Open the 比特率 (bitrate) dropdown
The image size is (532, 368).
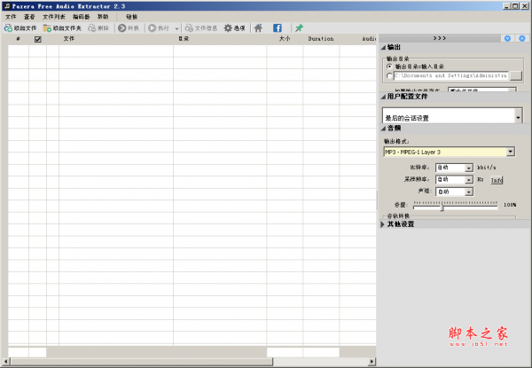coord(469,168)
